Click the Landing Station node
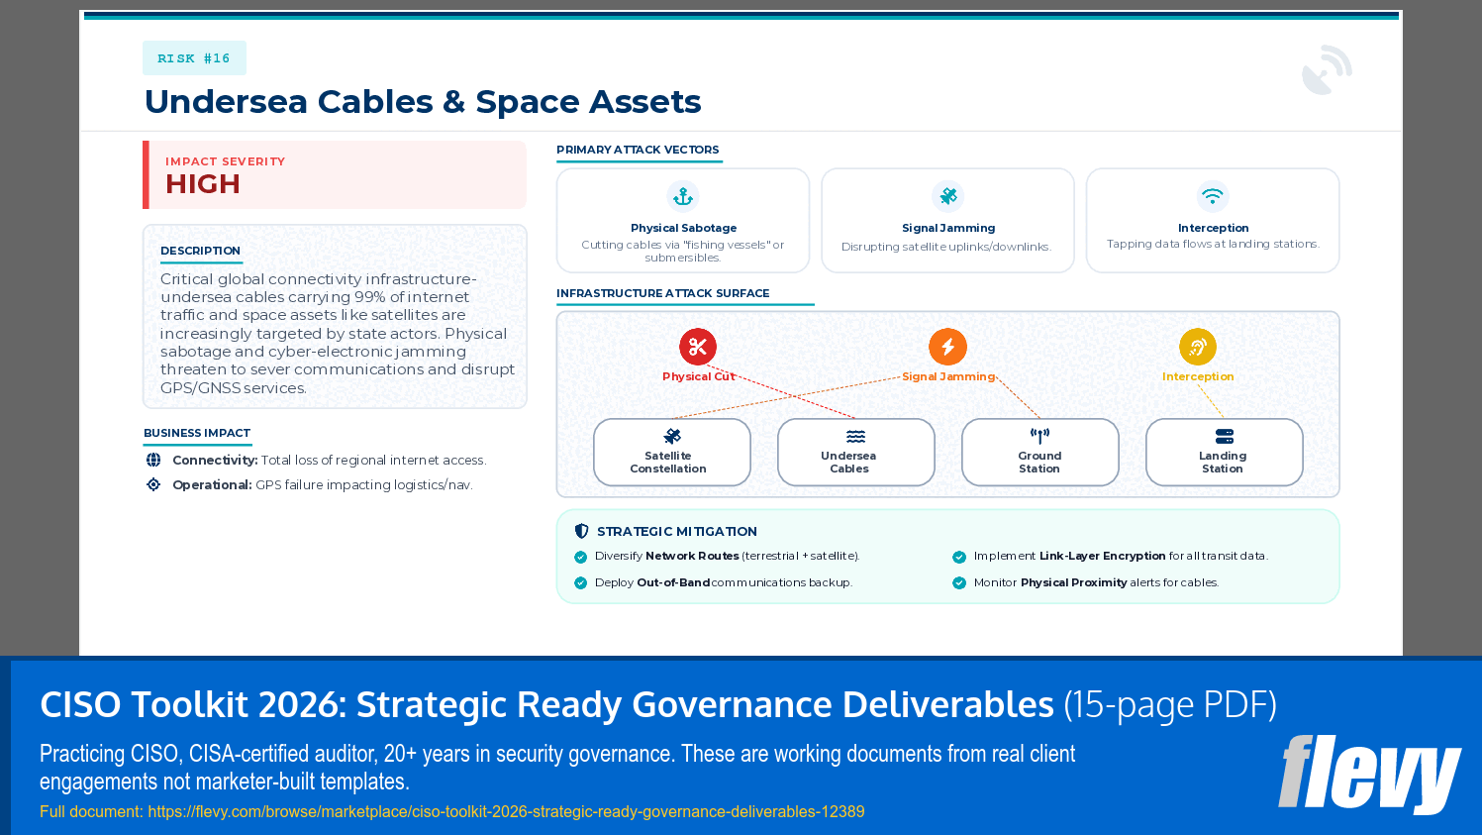 pos(1225,453)
